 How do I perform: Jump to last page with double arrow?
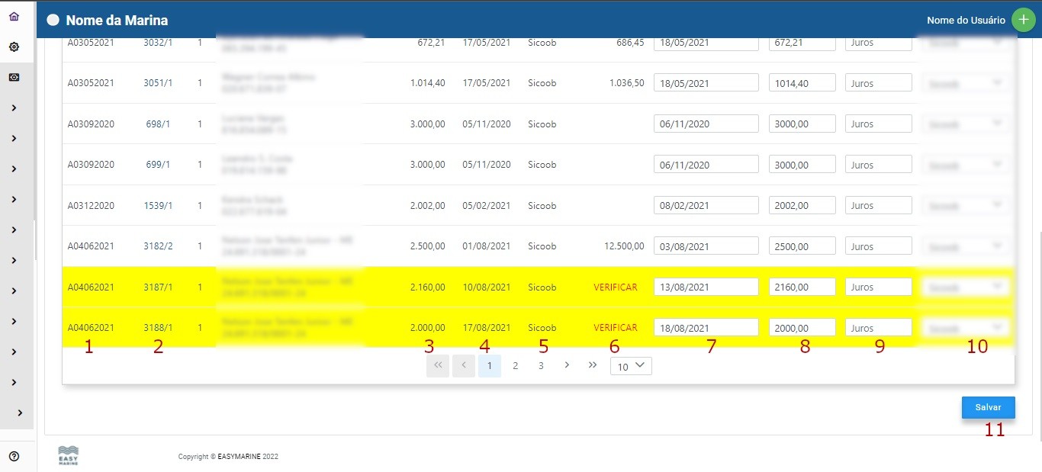(592, 366)
